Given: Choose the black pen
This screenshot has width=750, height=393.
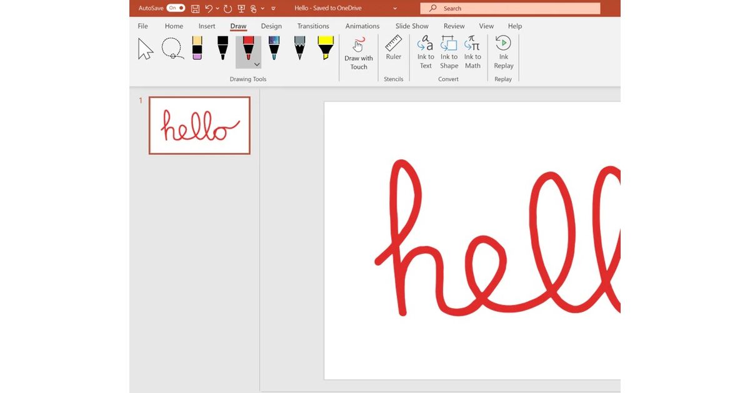Looking at the screenshot, I should pos(222,49).
